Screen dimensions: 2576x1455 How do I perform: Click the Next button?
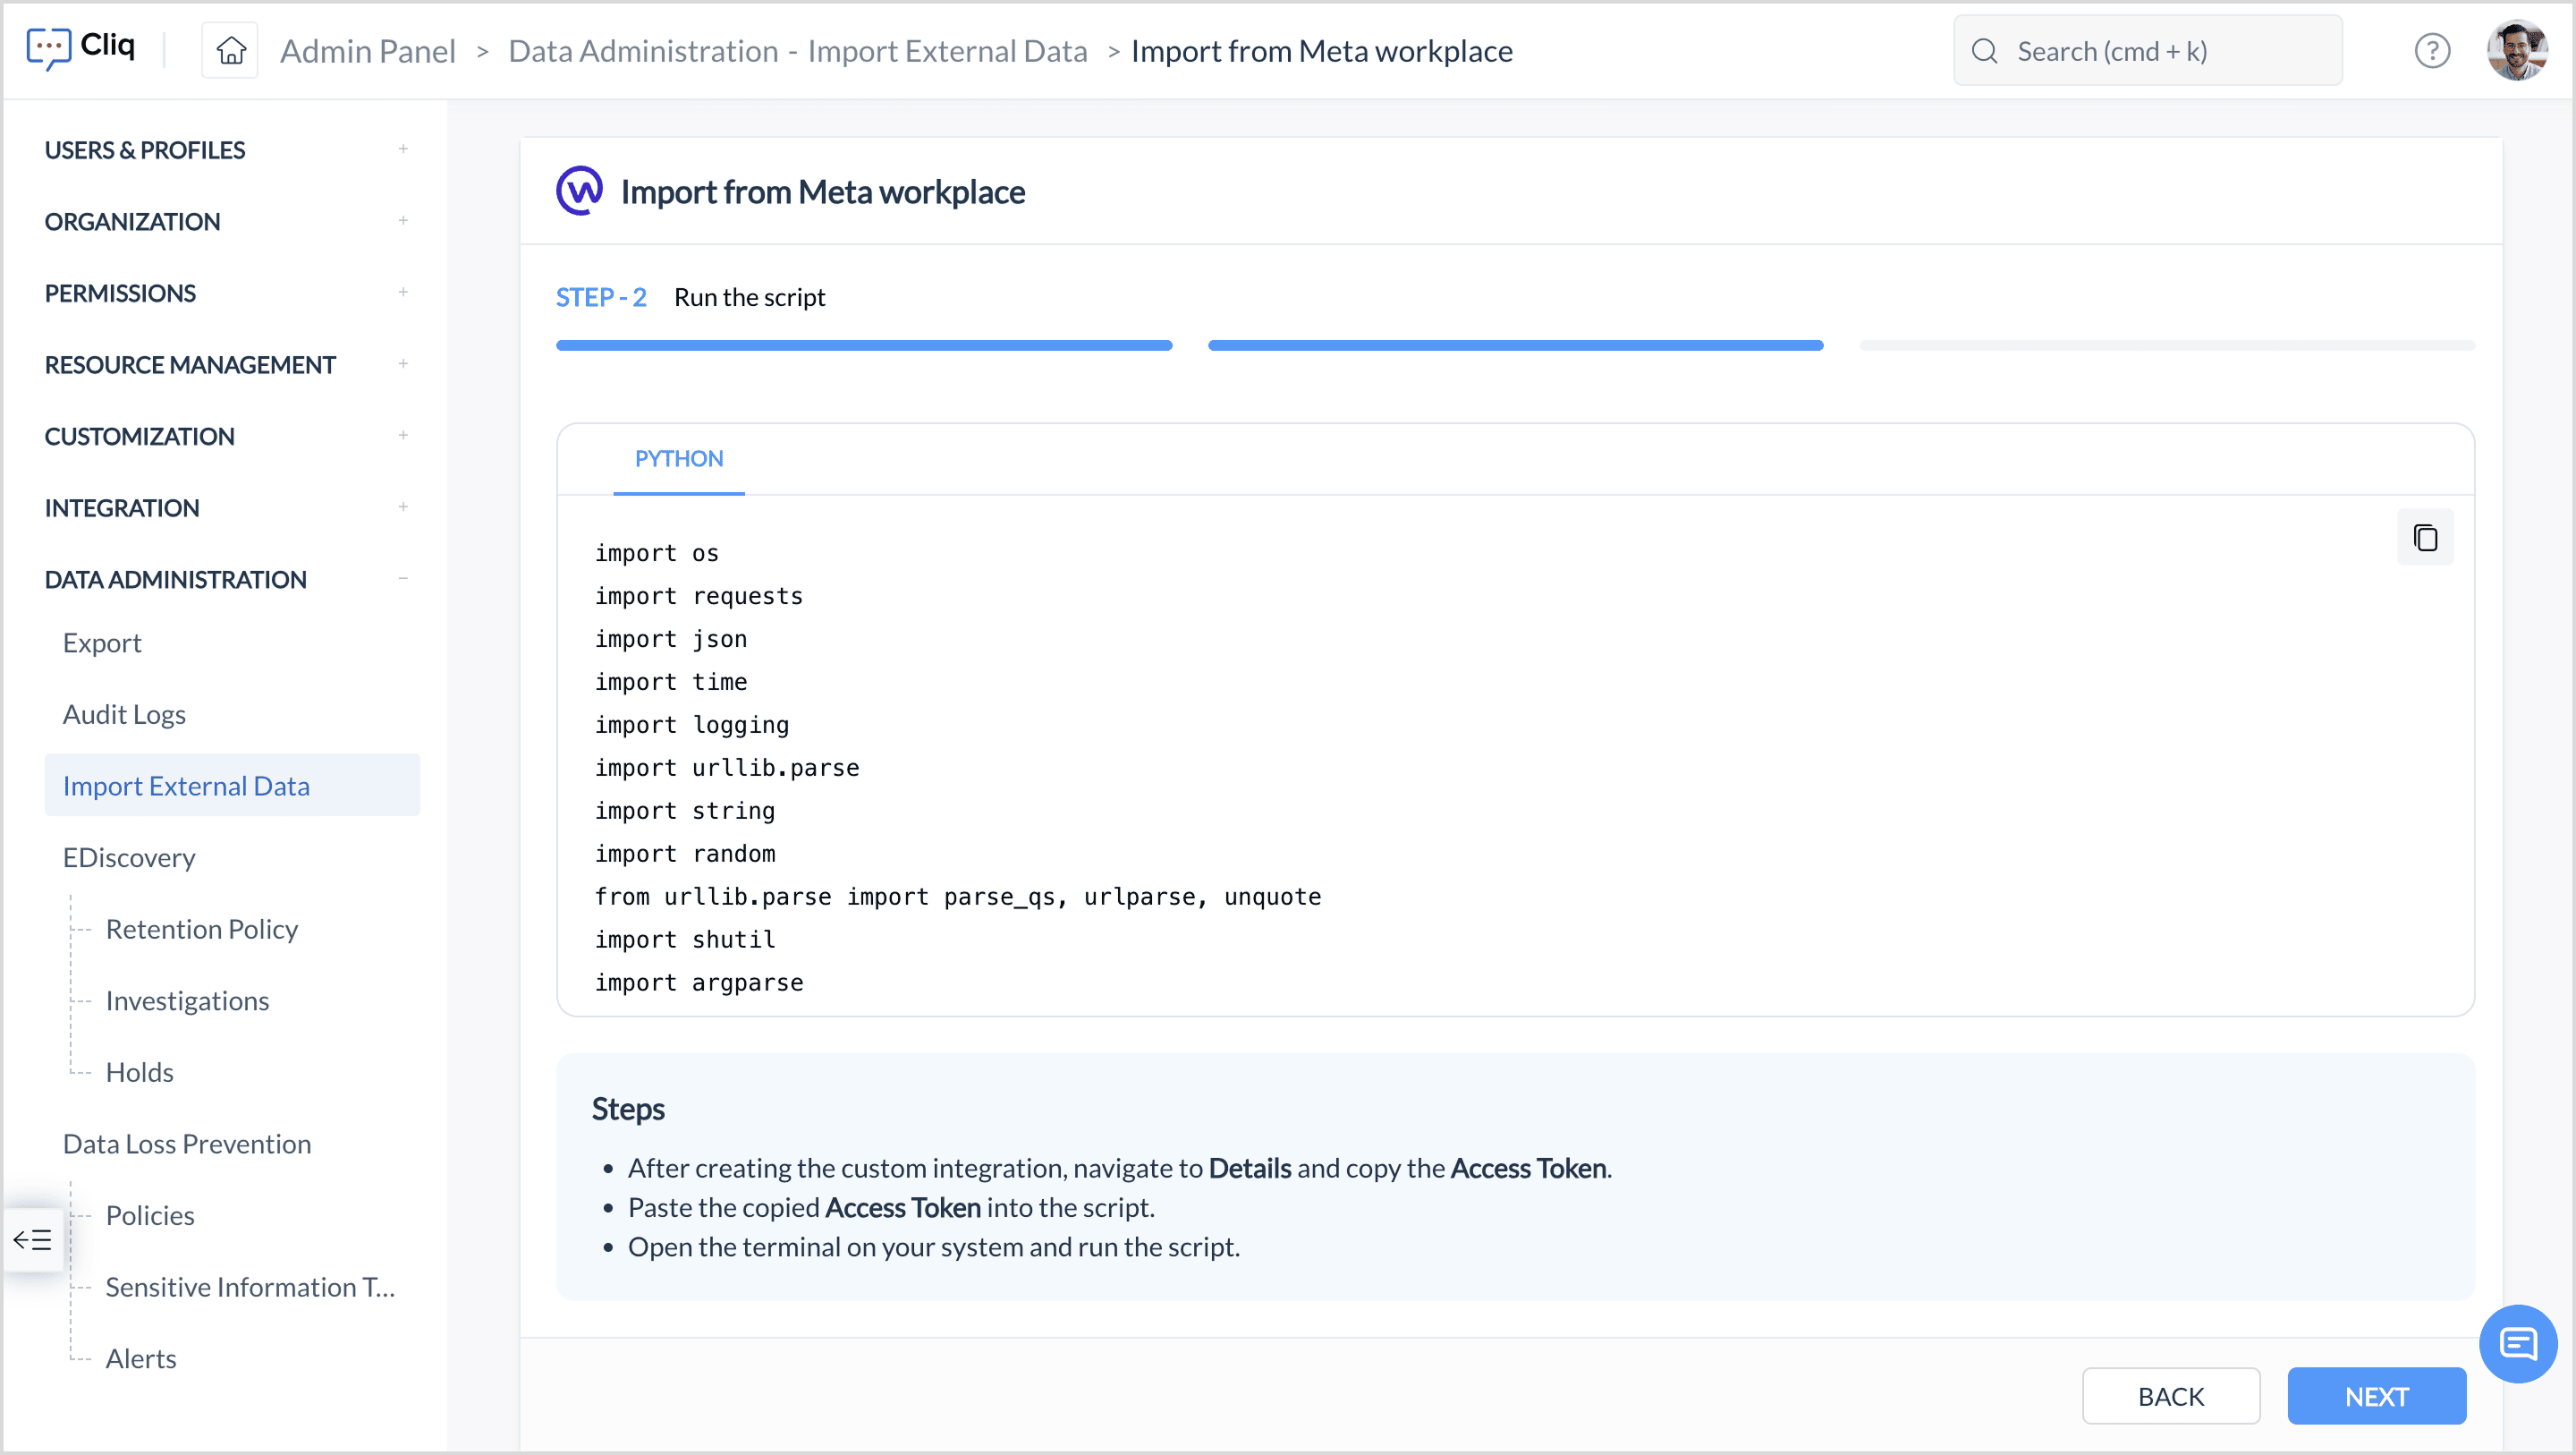[x=2376, y=1395]
